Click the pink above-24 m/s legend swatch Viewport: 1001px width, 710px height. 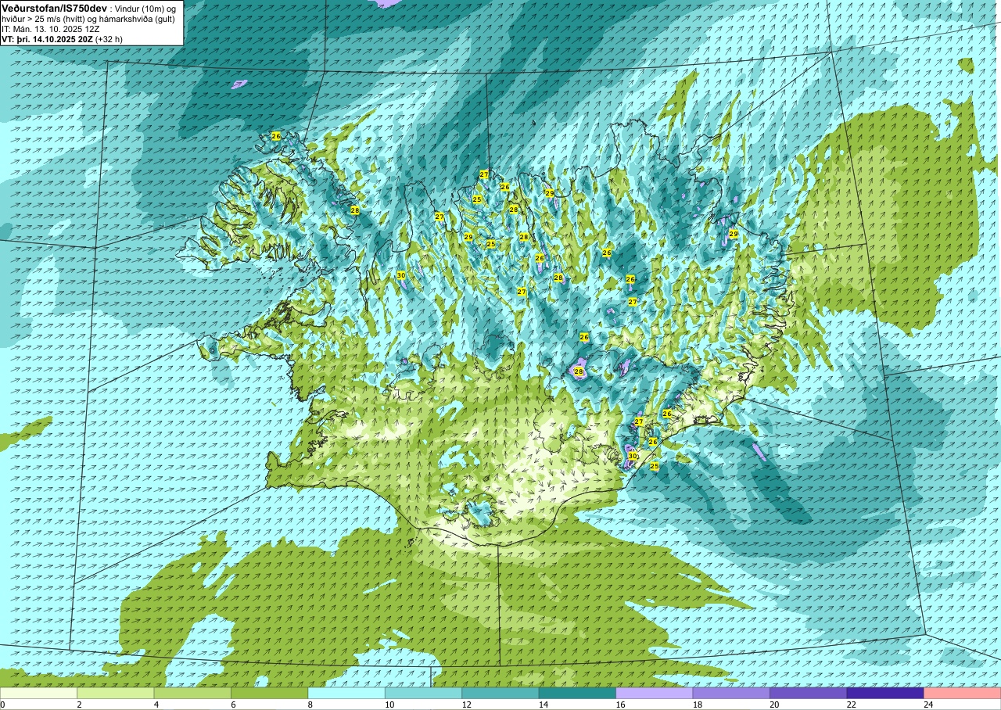[963, 693]
